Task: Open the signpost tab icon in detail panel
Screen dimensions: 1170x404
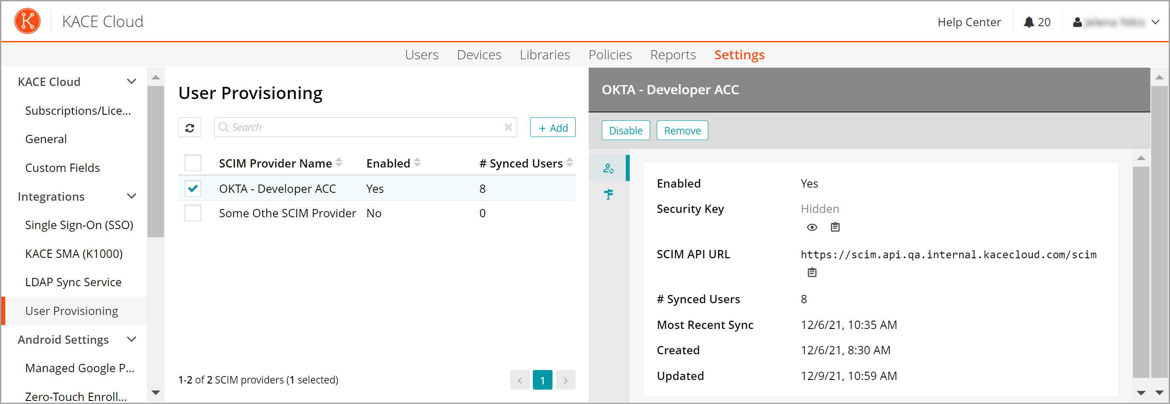Action: (x=609, y=195)
